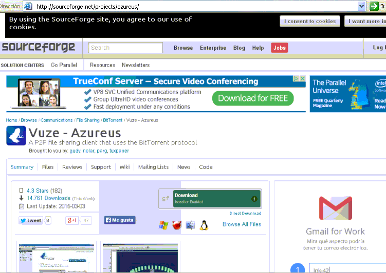Click the Search input field
This screenshot has height=273, width=386.
coord(125,48)
